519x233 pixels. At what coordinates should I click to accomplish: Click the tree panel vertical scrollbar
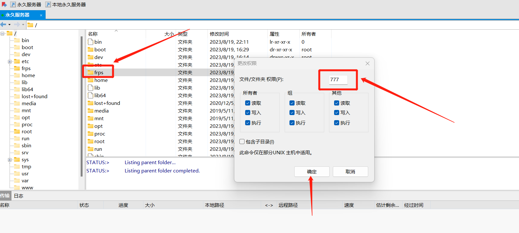point(82,106)
